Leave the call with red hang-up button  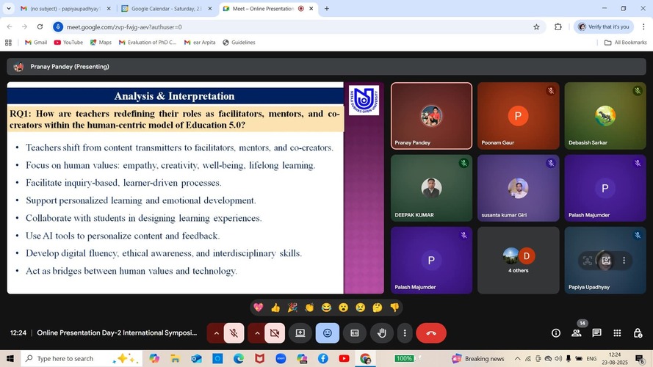[431, 333]
